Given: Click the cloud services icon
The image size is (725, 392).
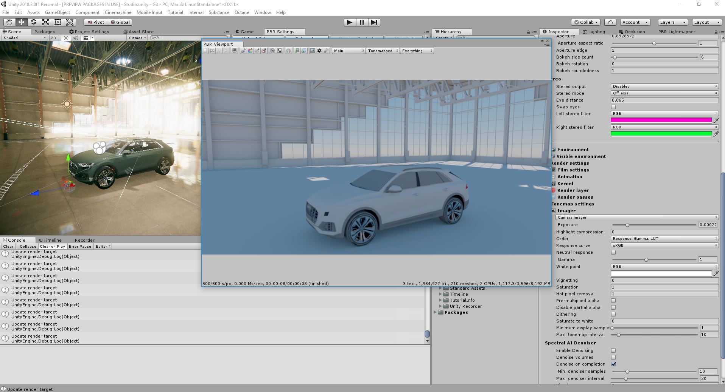Looking at the screenshot, I should (610, 22).
